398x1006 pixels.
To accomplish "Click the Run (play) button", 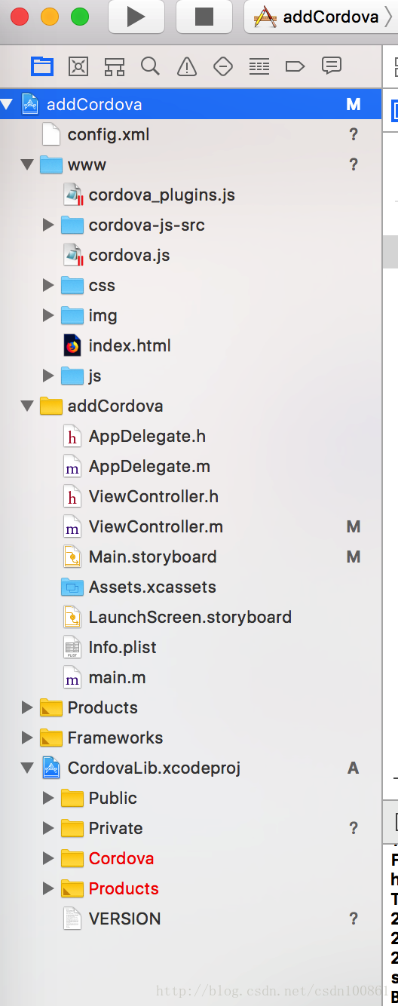I will pos(136,17).
